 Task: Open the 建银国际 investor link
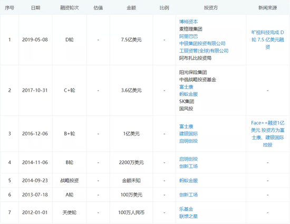click(188, 134)
